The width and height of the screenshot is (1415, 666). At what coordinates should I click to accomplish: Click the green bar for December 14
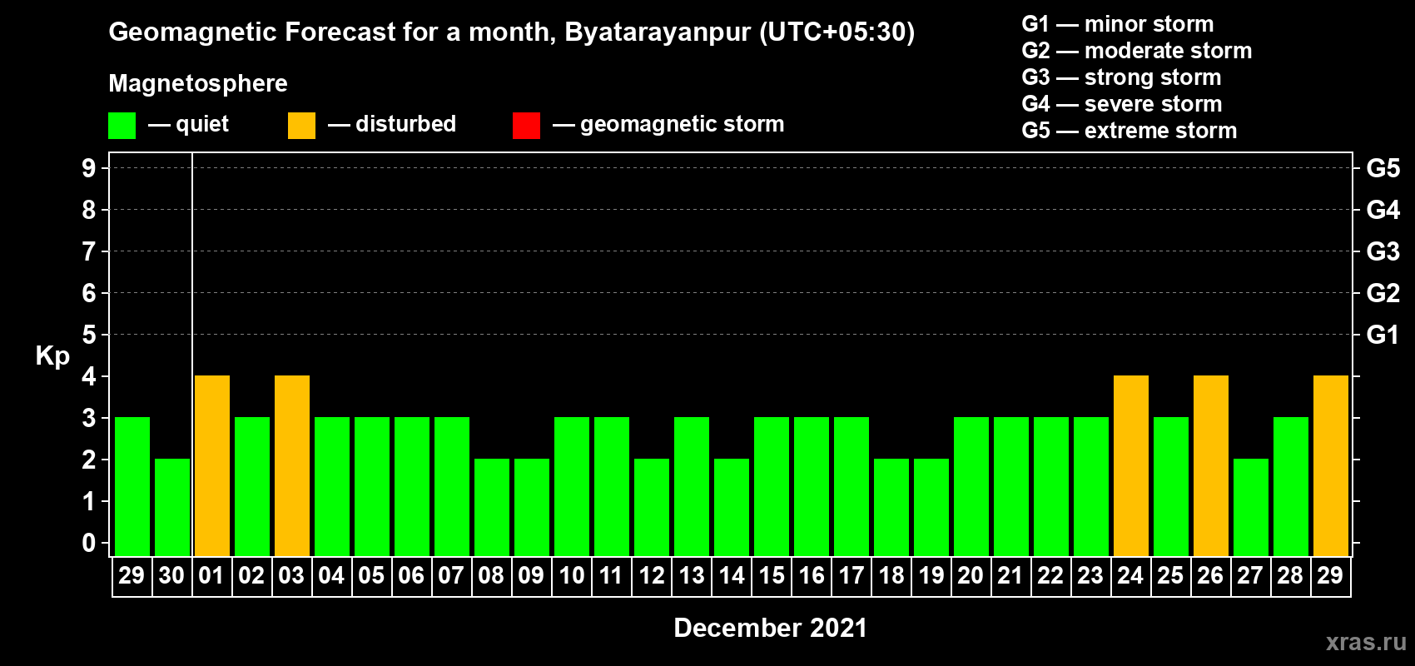click(732, 508)
